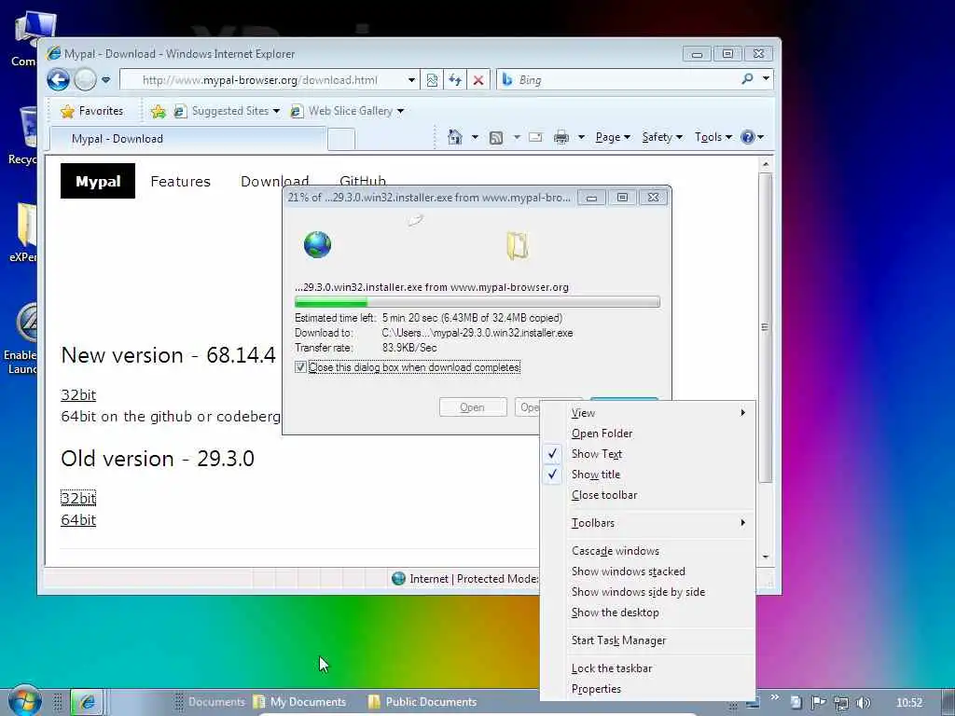The width and height of the screenshot is (955, 716).
Task: Open the Windows Start orb
Action: (x=24, y=701)
